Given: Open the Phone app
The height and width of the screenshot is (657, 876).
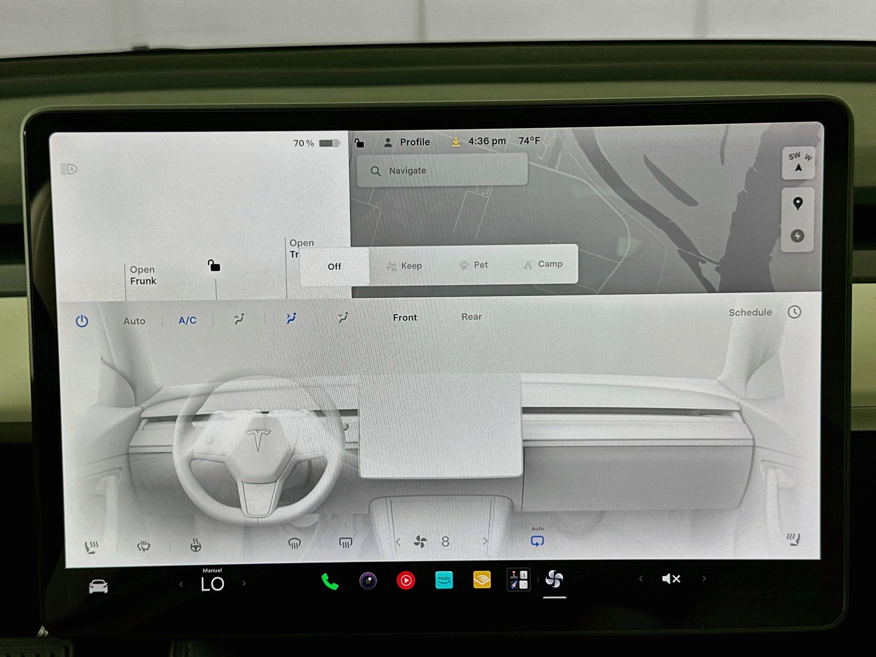Looking at the screenshot, I should point(330,581).
